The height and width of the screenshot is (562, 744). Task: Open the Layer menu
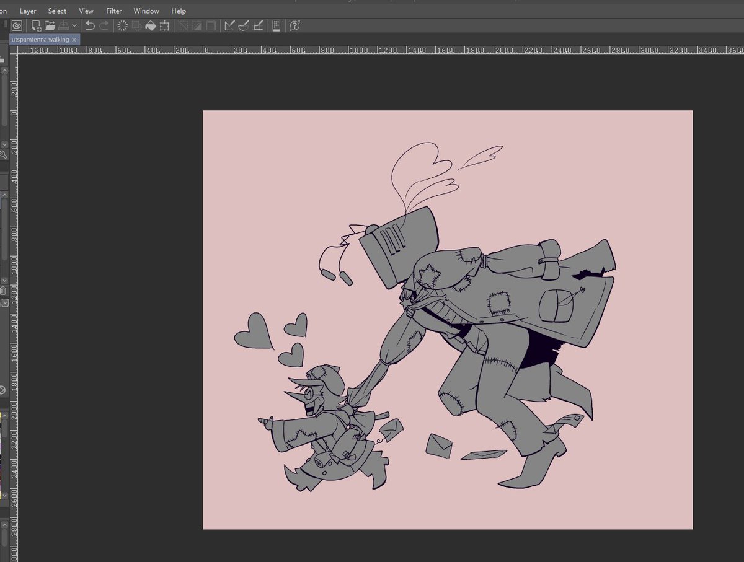(28, 11)
